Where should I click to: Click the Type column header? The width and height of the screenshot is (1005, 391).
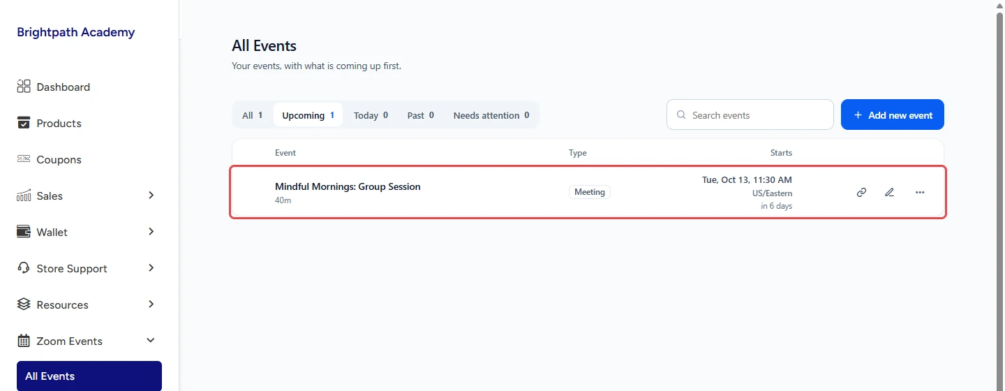578,153
